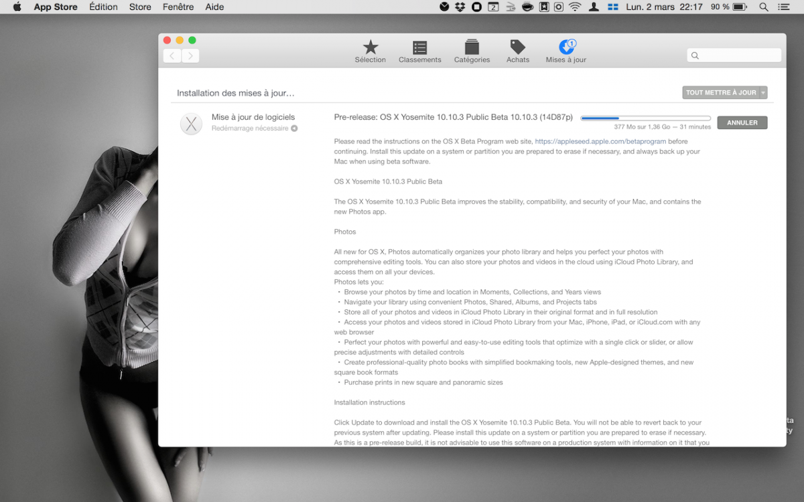
Task: Click the Photos lets you: line
Action: [x=360, y=282]
